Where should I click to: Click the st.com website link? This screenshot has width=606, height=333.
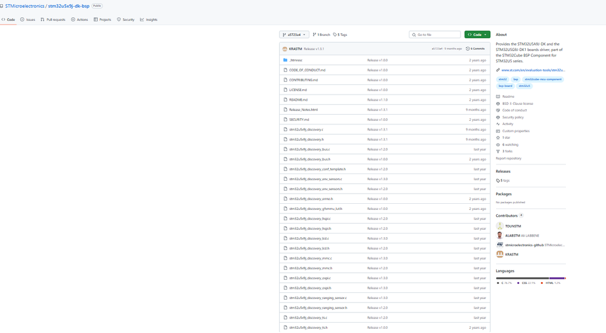[x=533, y=70]
